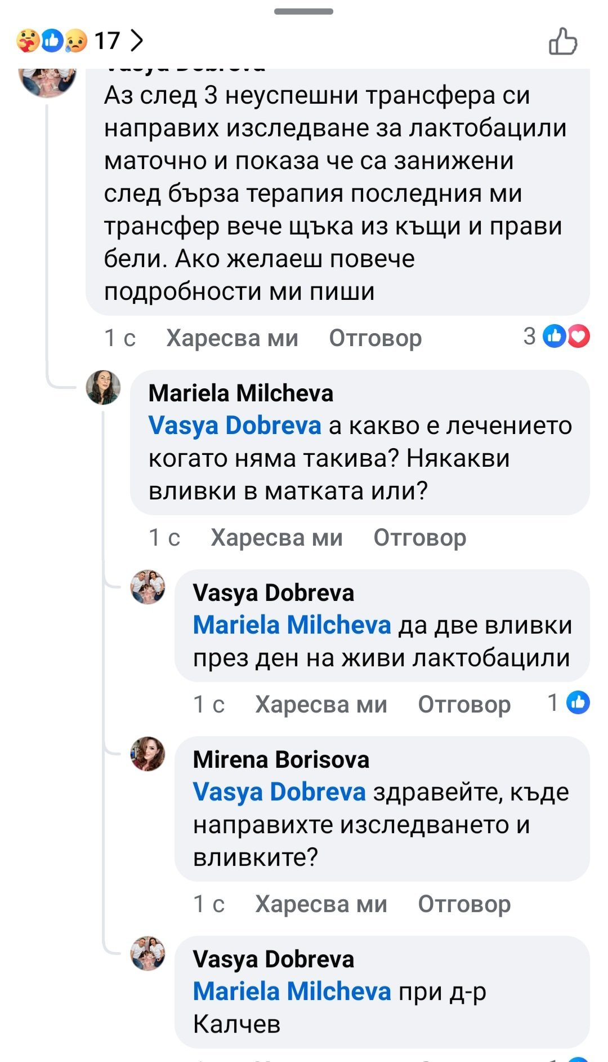Like Vasya's comment about three failed transfers

pos(232,338)
